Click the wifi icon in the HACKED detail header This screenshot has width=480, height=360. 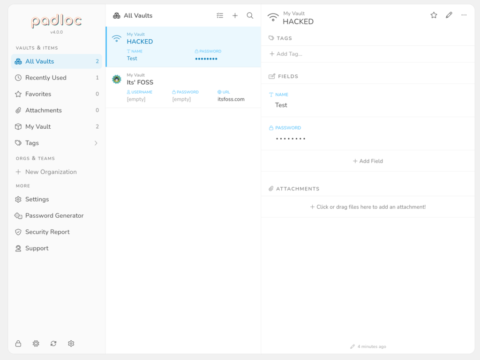pos(273,17)
